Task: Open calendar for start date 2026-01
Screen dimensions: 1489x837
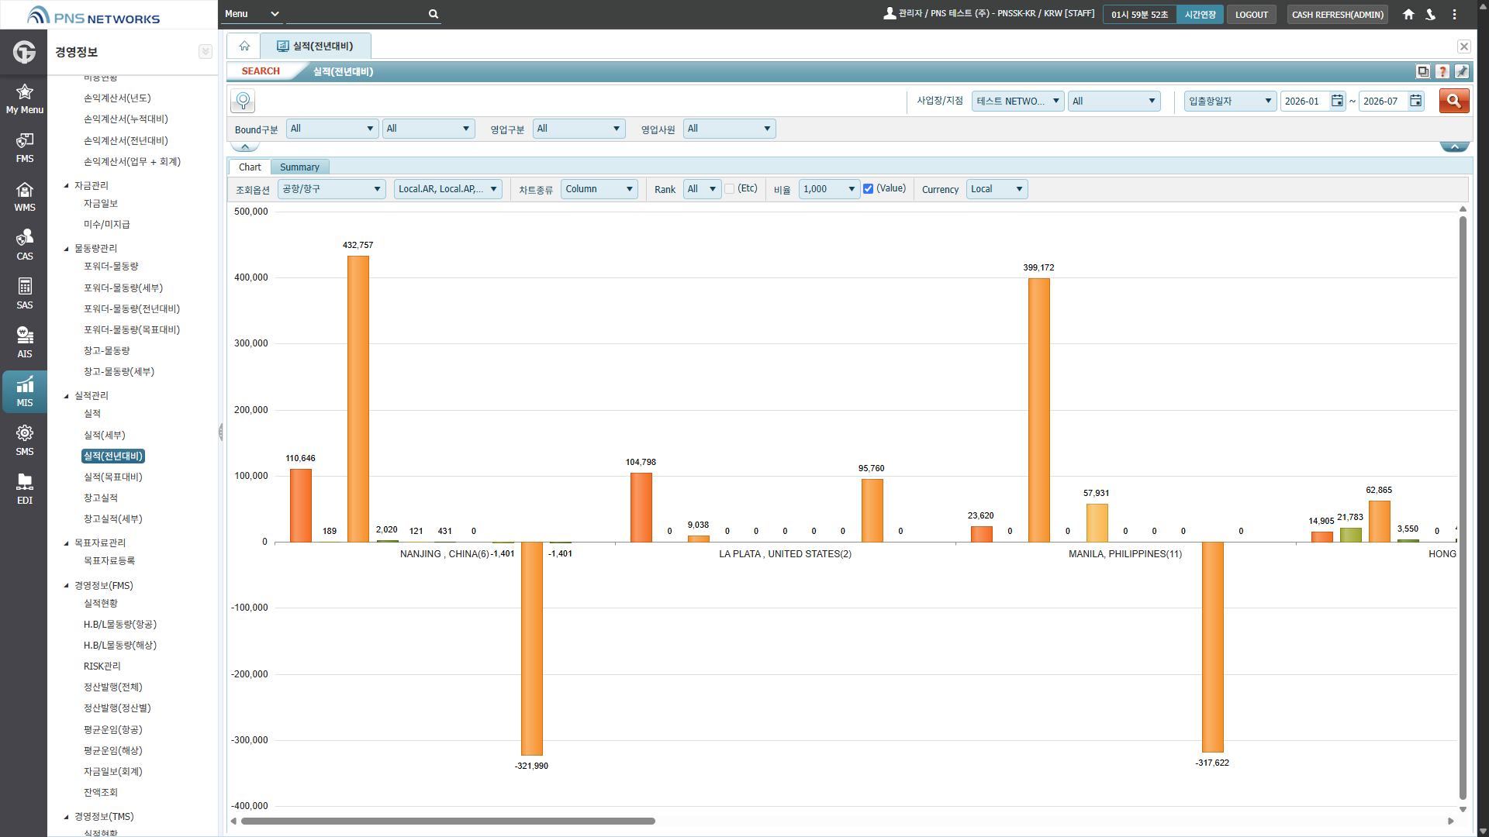Action: click(x=1337, y=101)
